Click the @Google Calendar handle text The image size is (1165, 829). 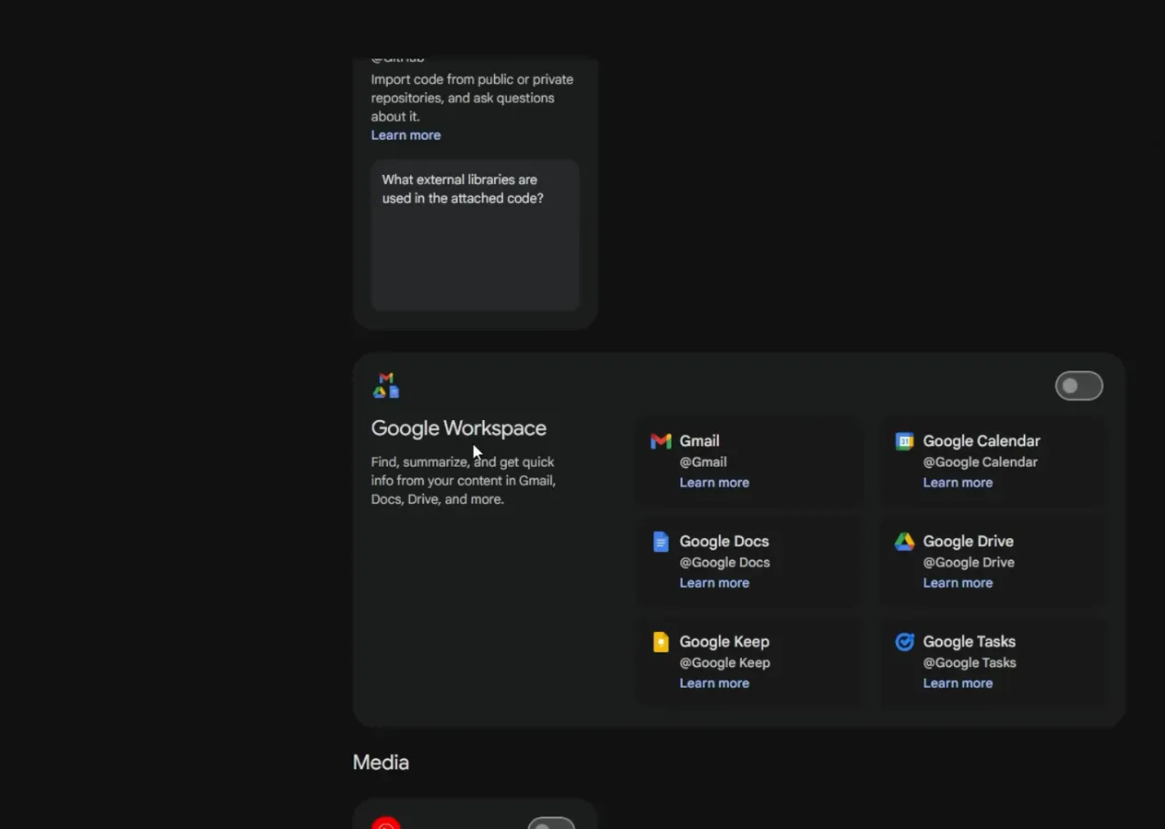point(981,462)
